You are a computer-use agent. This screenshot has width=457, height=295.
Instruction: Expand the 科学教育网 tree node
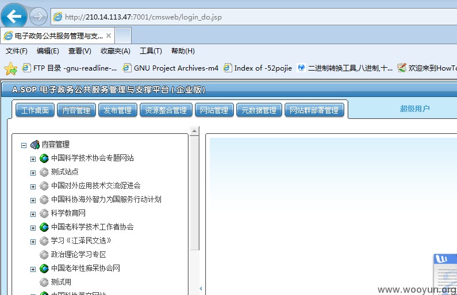coord(33,214)
